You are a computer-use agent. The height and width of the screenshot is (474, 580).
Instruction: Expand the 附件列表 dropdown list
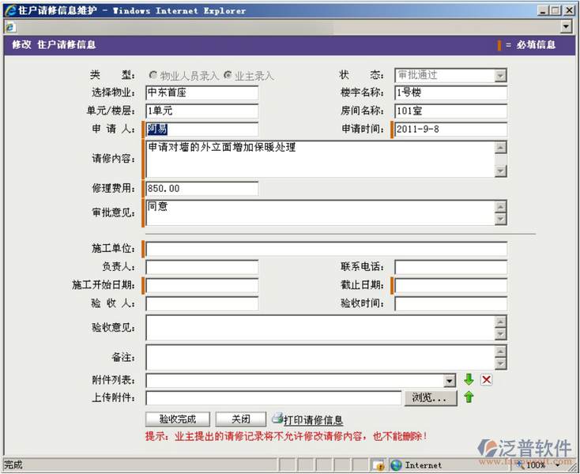click(450, 381)
